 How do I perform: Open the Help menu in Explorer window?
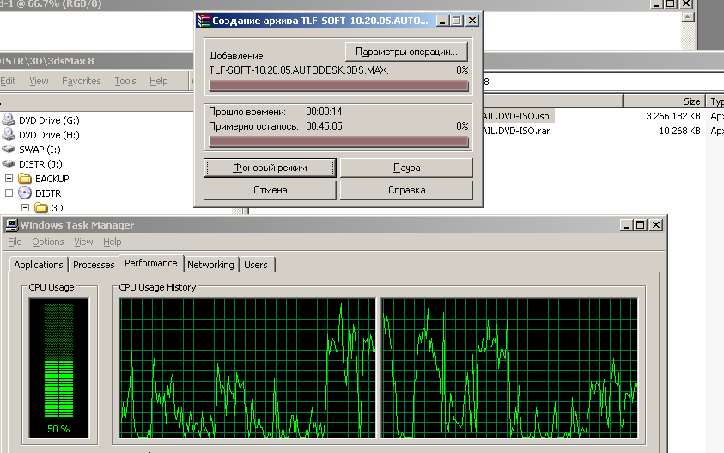click(x=158, y=81)
